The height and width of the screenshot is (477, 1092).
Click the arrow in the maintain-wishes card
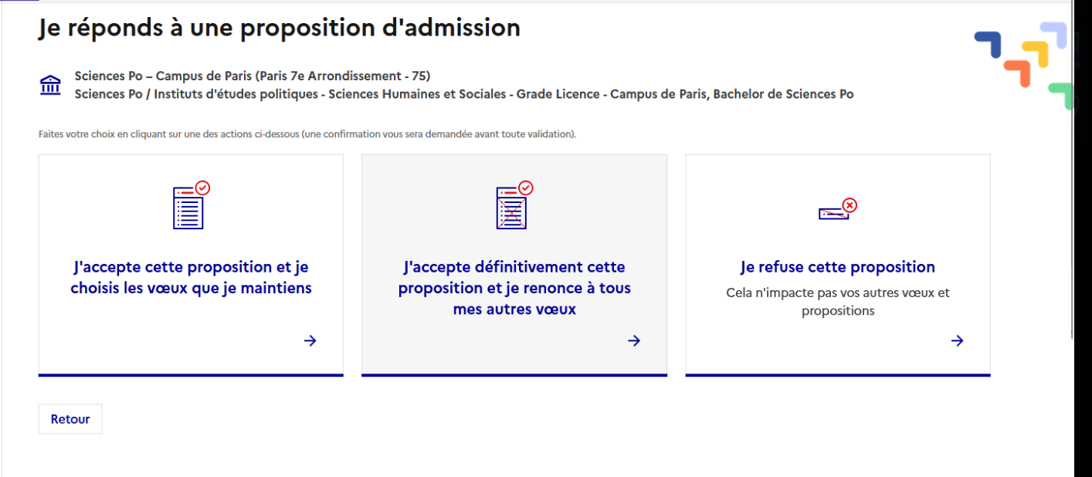coord(310,340)
